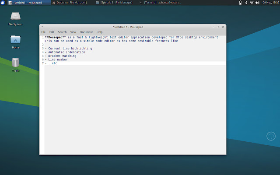Minimize the Mousepad window

tap(213, 27)
